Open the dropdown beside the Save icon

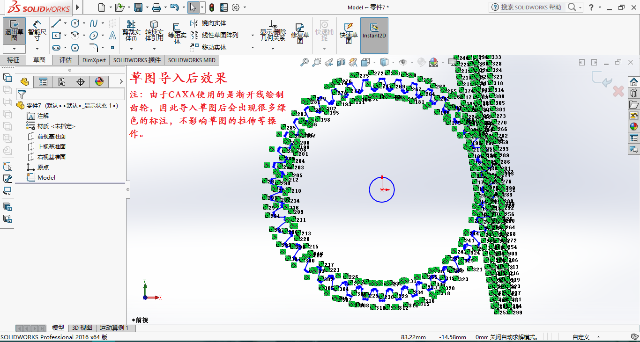146,7
